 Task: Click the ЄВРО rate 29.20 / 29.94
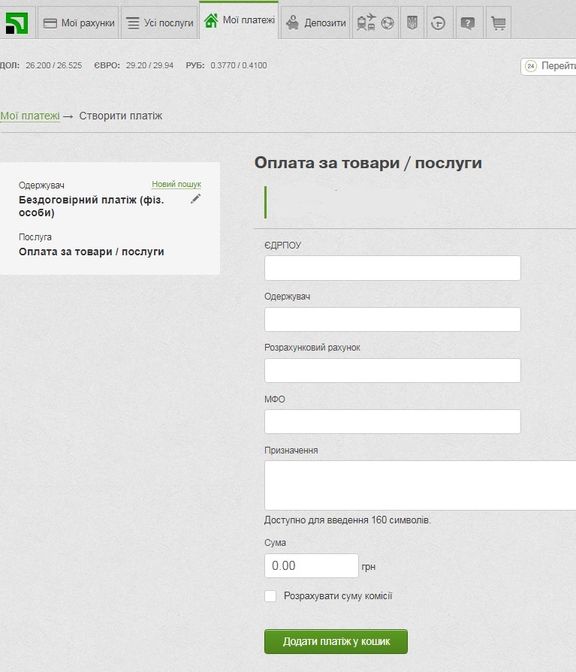(149, 65)
